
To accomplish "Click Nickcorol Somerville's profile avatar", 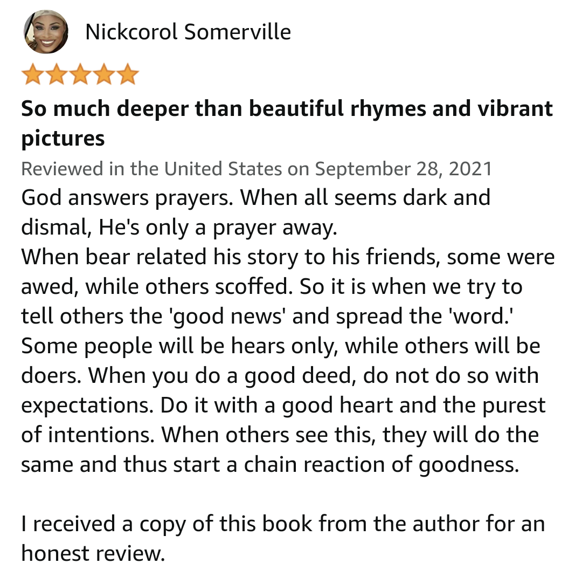I will click(x=46, y=31).
